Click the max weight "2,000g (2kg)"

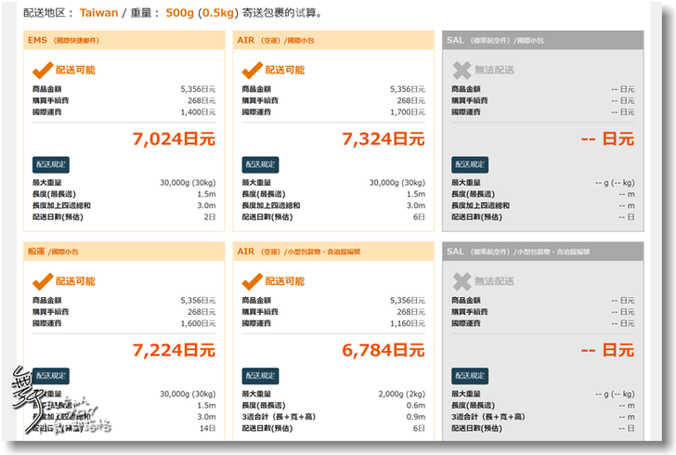pos(402,394)
